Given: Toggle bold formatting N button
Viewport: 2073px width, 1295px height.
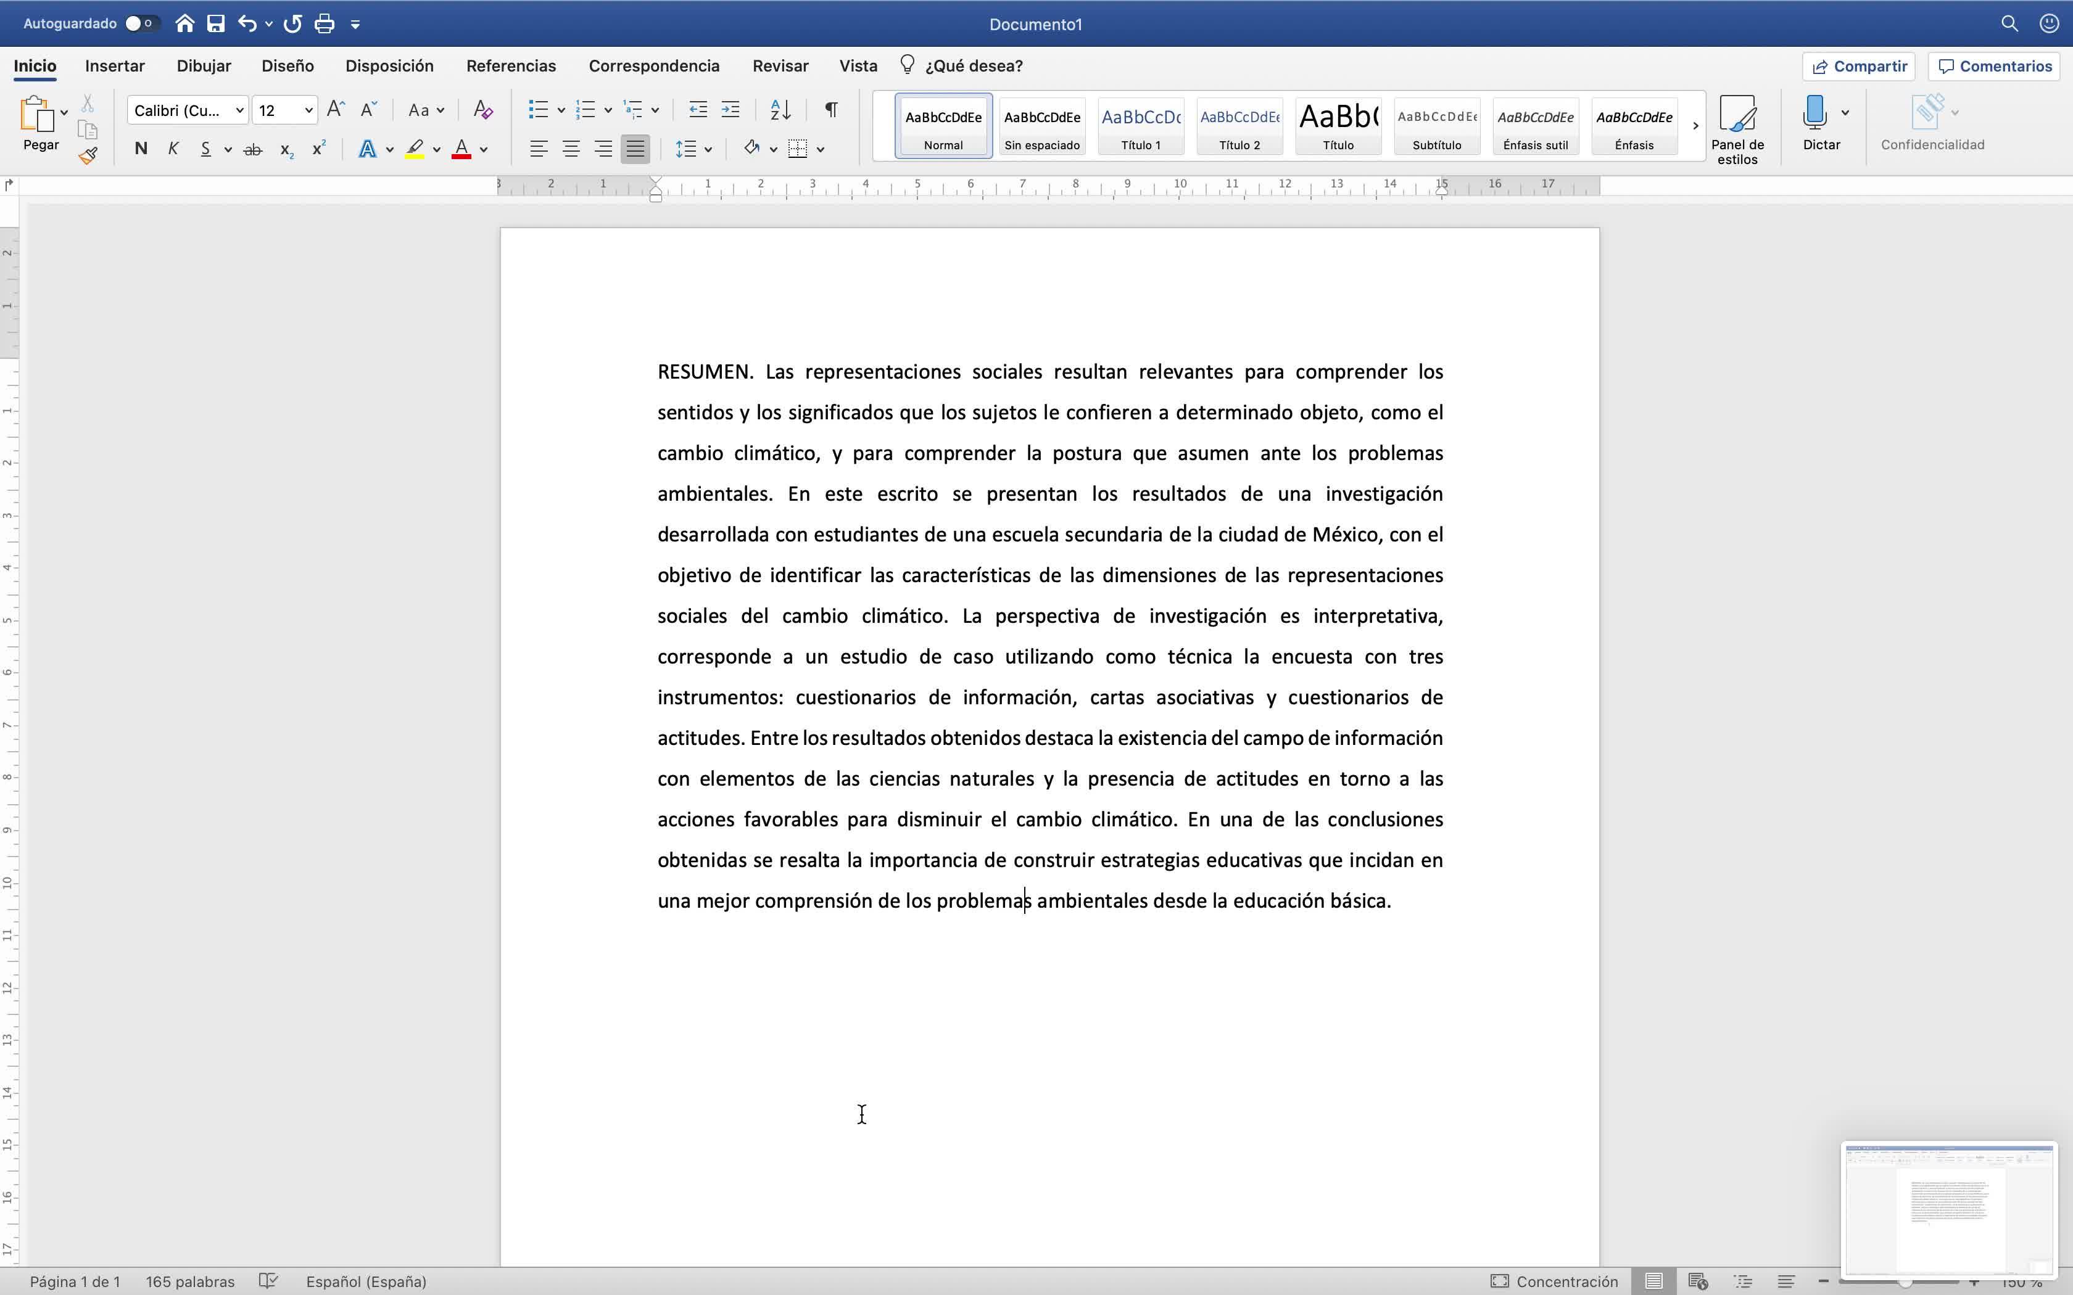Looking at the screenshot, I should [x=141, y=149].
